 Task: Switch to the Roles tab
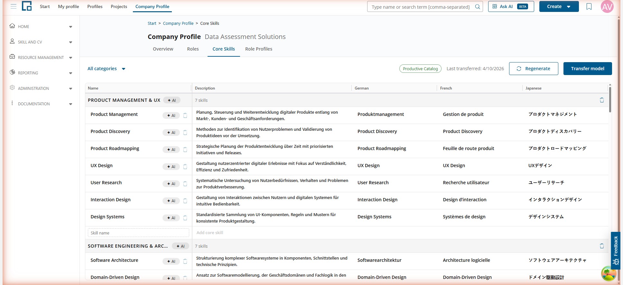tap(193, 49)
